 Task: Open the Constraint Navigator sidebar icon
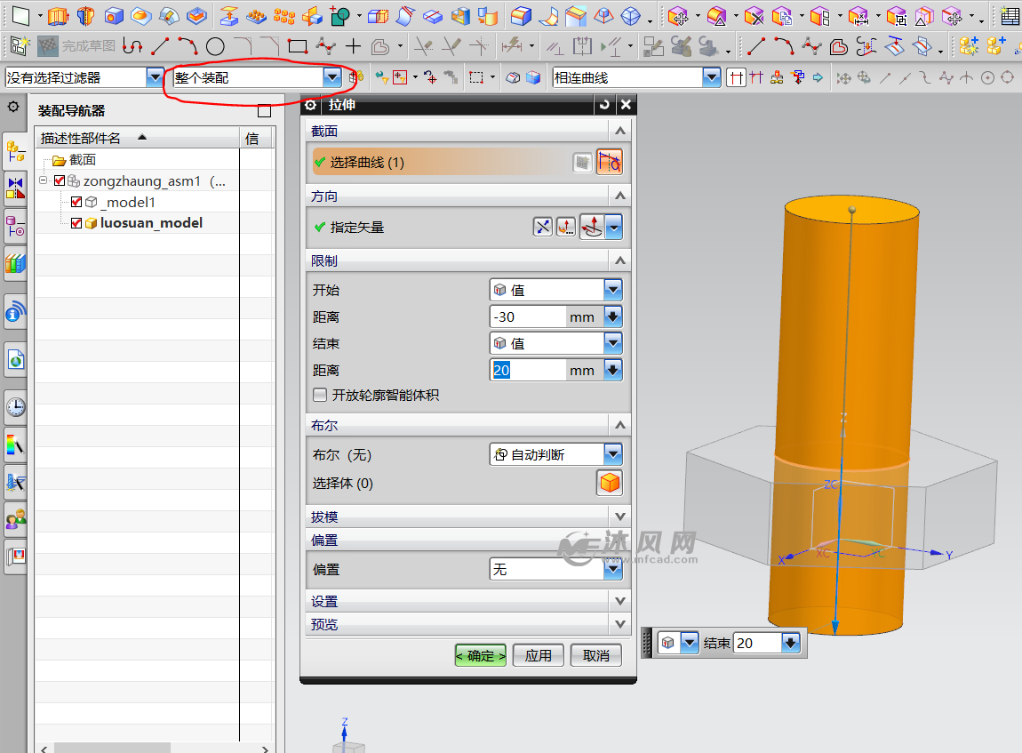pyautogui.click(x=16, y=188)
